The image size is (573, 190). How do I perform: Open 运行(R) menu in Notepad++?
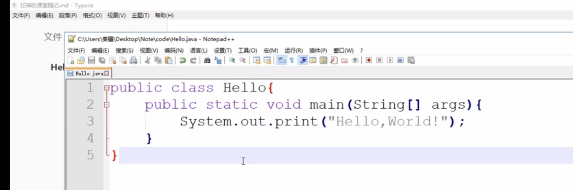(x=294, y=50)
